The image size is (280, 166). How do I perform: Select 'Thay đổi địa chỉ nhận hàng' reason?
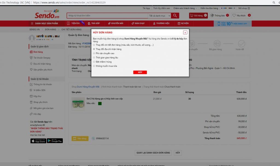coord(94,49)
